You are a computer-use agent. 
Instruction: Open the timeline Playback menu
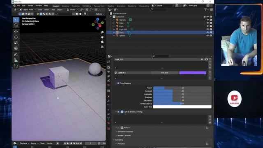point(24,143)
